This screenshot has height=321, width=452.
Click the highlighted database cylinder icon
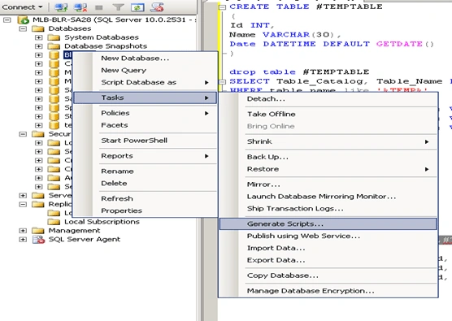click(x=54, y=54)
